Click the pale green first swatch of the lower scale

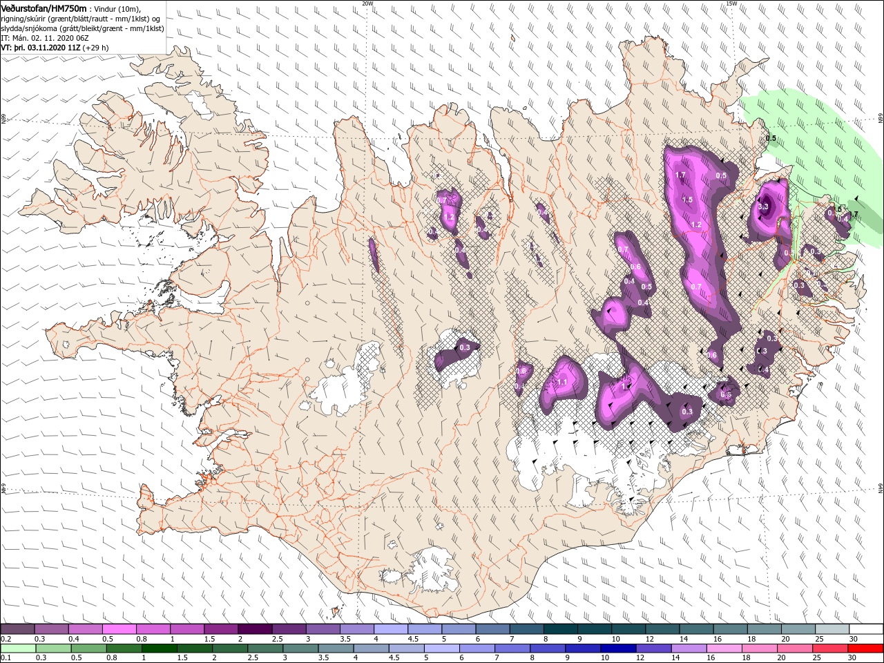[x=18, y=648]
